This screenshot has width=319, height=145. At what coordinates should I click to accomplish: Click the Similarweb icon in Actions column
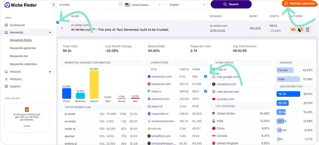click(300, 30)
